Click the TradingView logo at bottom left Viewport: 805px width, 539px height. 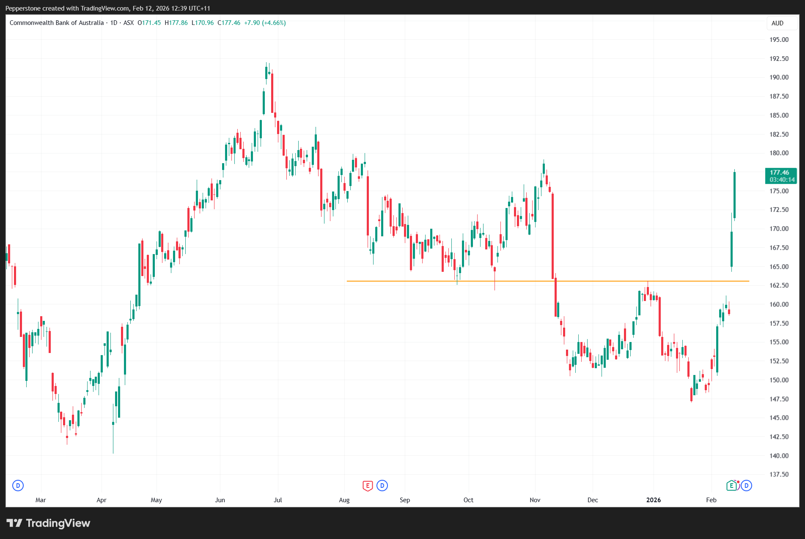pos(48,523)
